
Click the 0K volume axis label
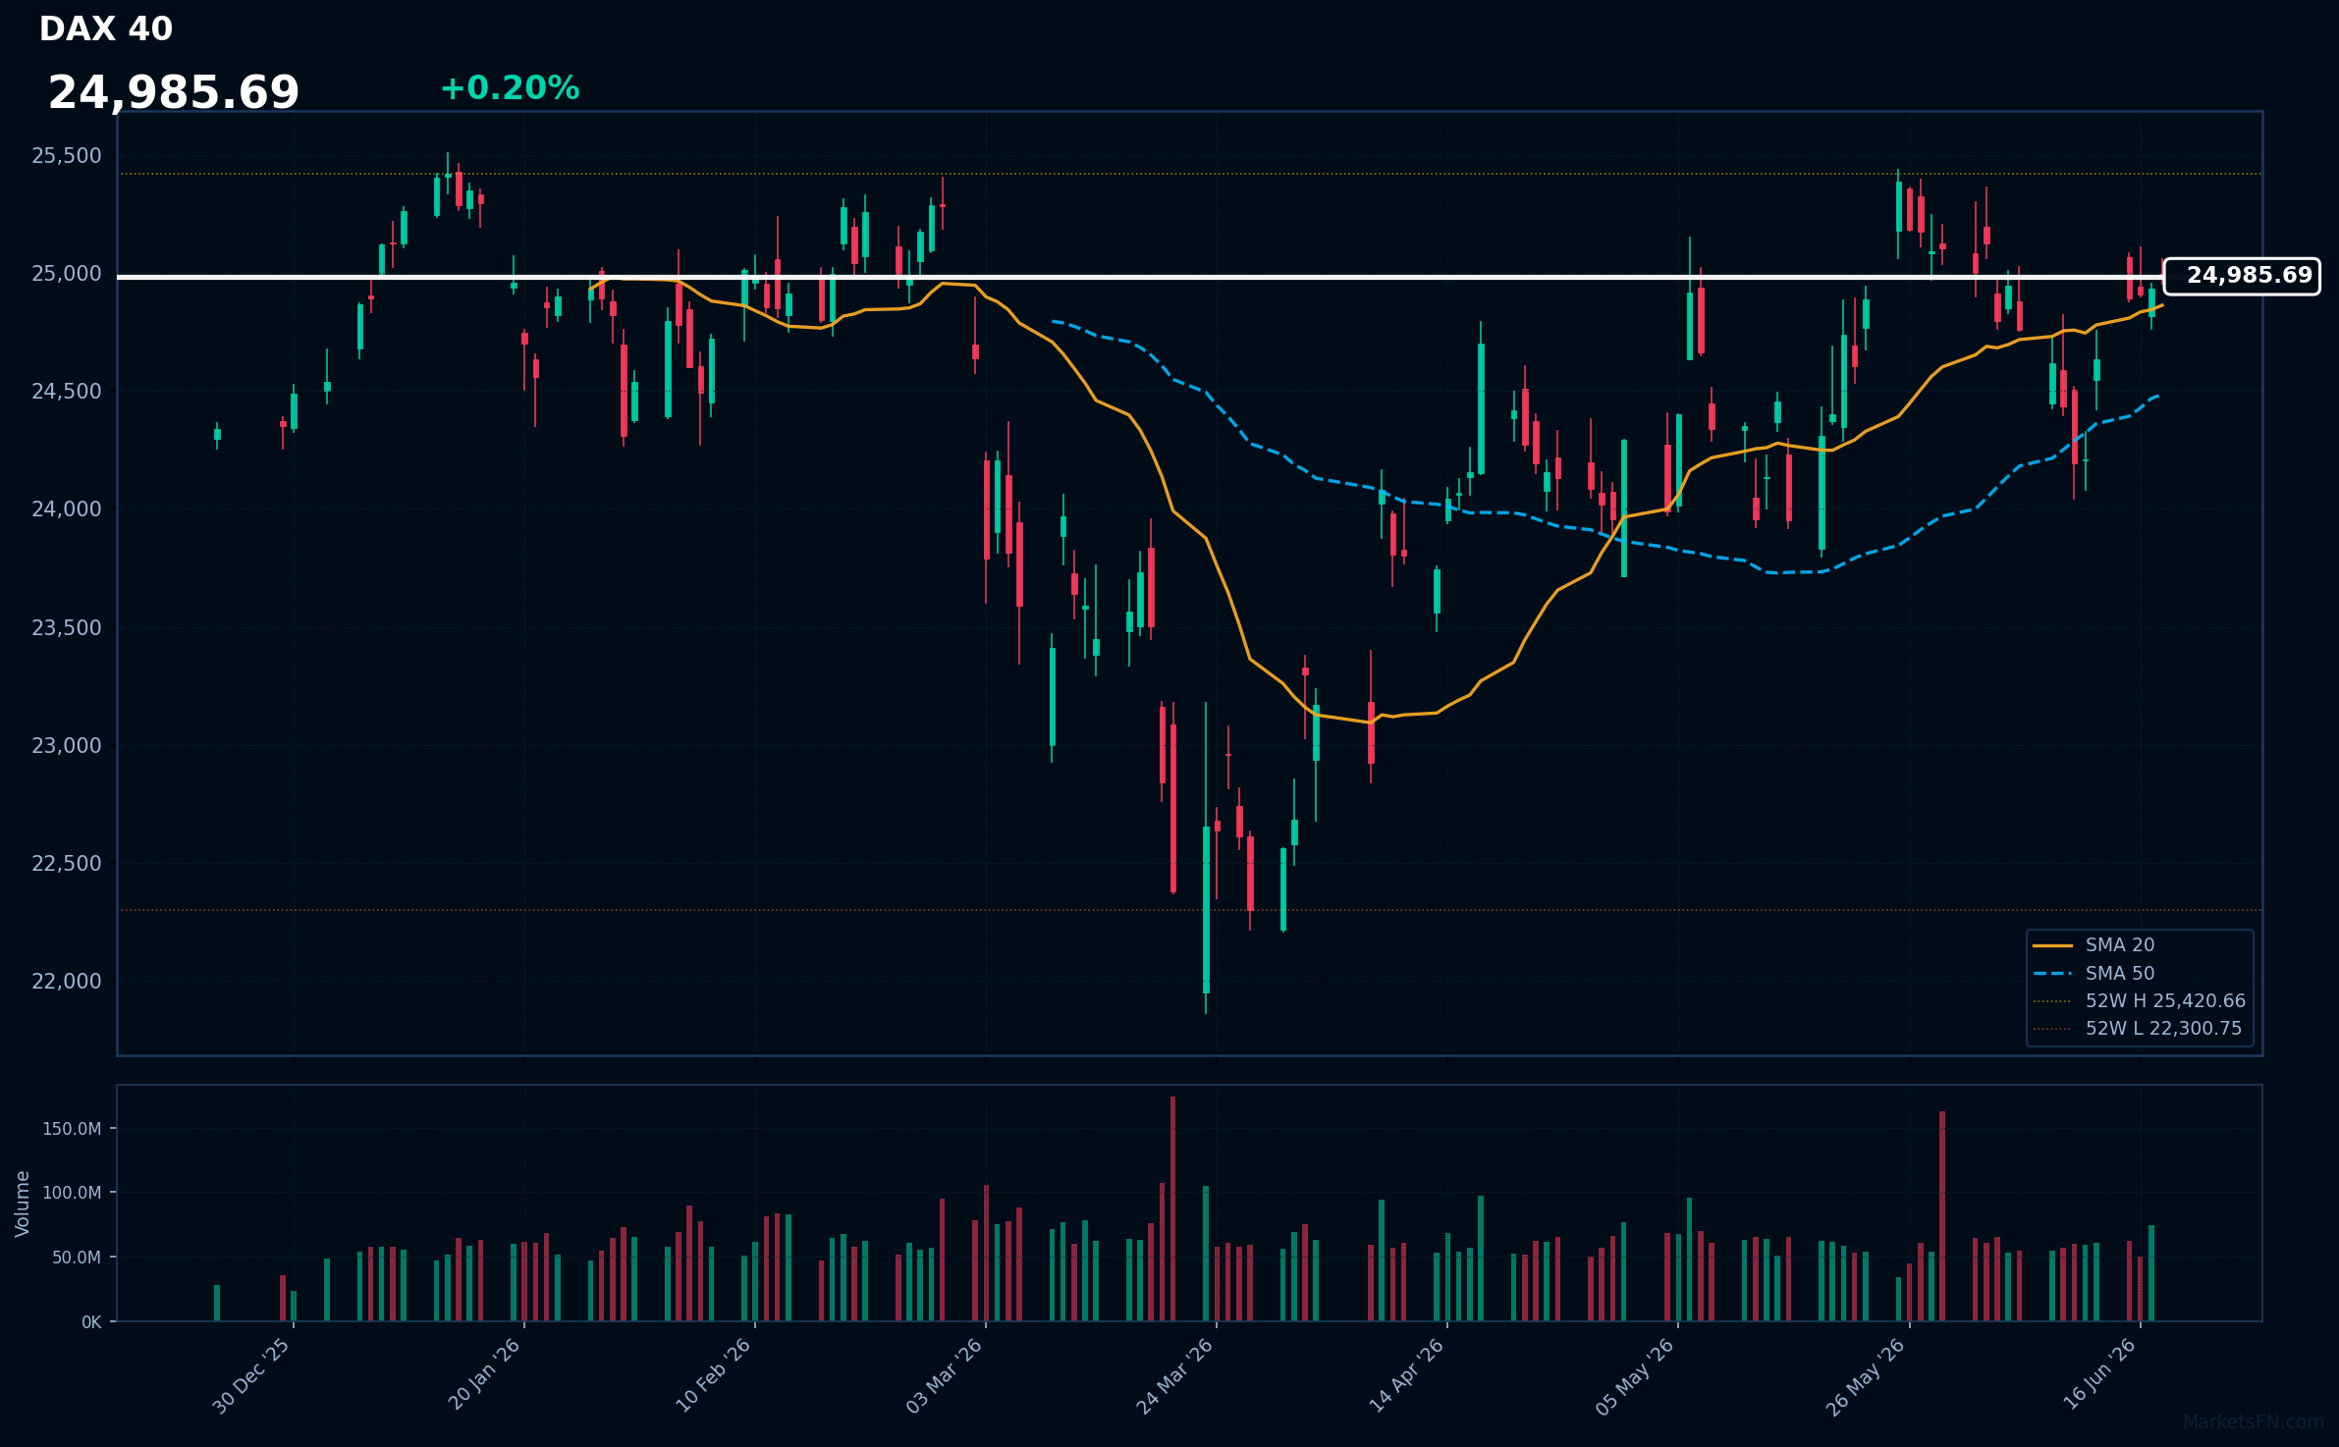click(91, 1322)
